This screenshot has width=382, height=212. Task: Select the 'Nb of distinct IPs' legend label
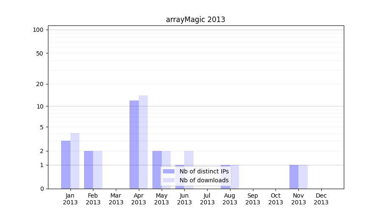tap(204, 171)
